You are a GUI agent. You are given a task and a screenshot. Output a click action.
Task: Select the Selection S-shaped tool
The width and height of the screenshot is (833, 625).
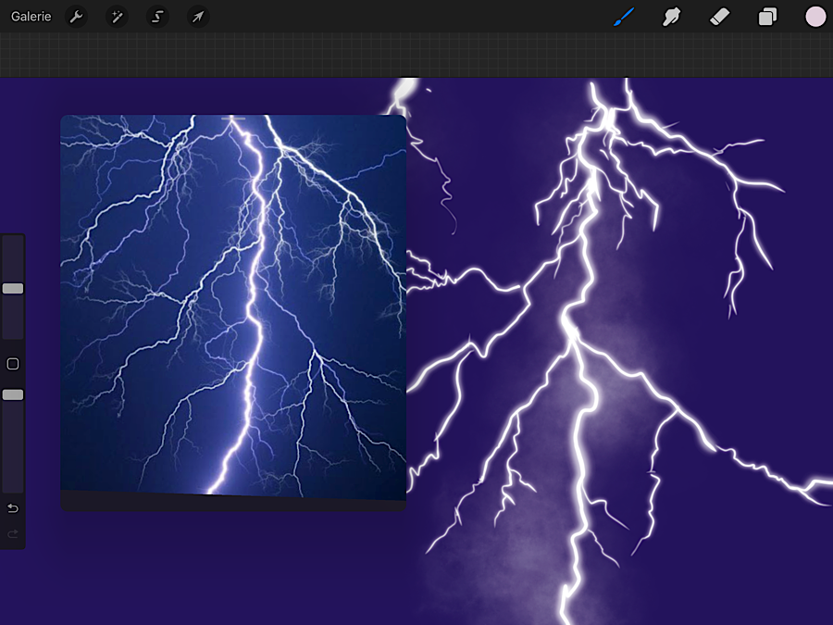[157, 17]
